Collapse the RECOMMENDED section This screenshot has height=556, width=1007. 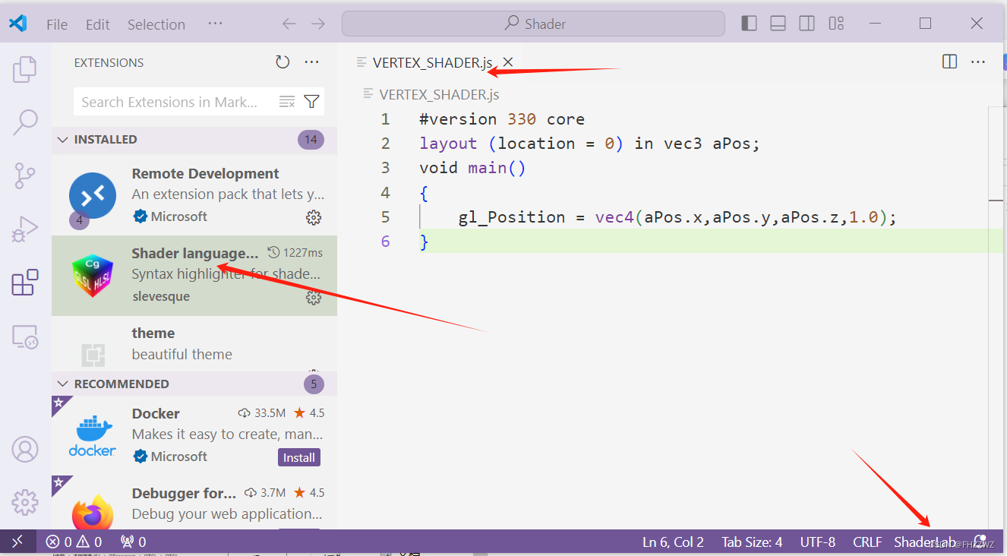(194, 384)
